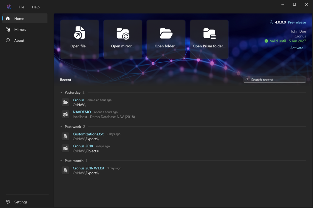
Task: Click the 9 days ago timestamp
Action: (114, 168)
